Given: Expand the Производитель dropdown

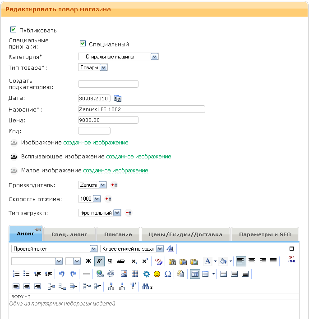Looking at the screenshot, I should click(x=102, y=185).
